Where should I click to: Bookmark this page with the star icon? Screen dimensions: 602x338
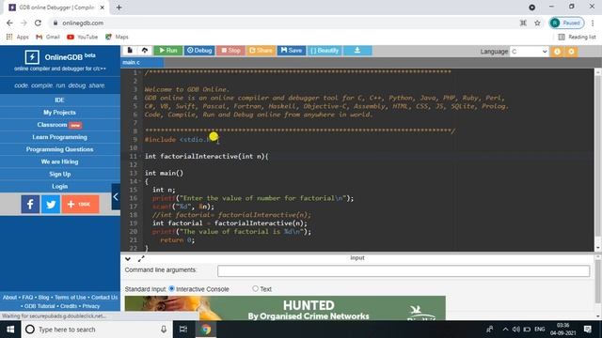537,23
